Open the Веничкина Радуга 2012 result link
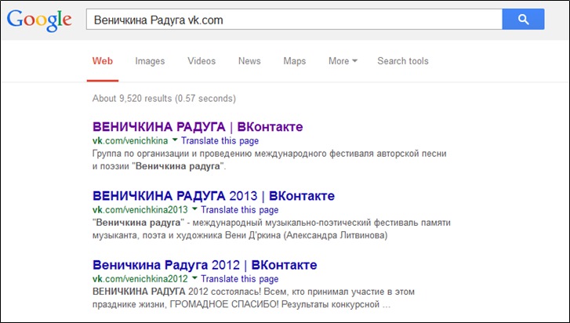Image resolution: width=570 pixels, height=323 pixels. [205, 265]
